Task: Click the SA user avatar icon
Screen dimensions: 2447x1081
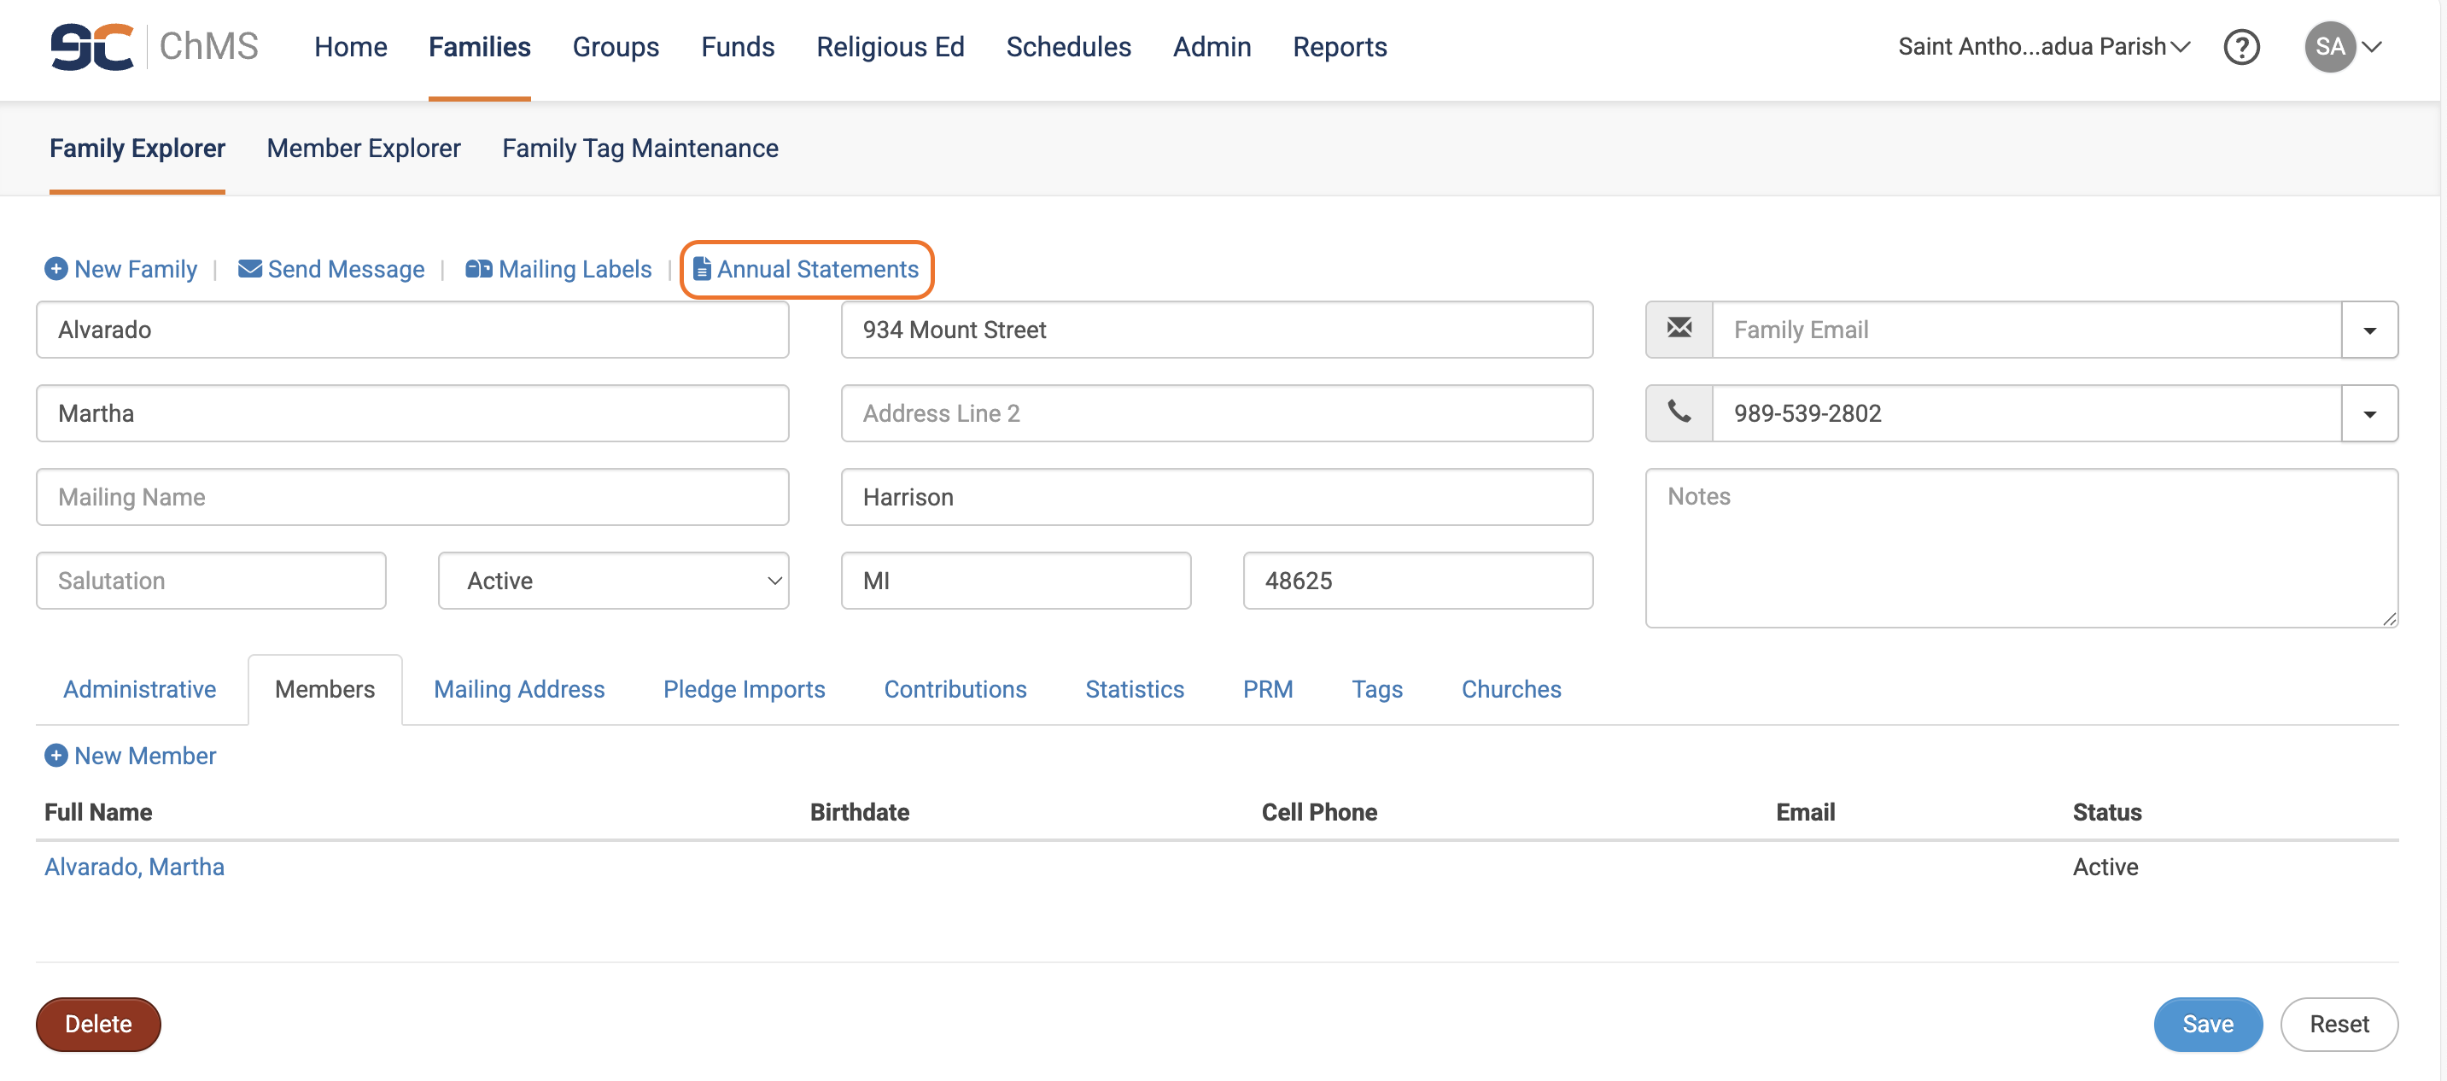Action: tap(2329, 47)
